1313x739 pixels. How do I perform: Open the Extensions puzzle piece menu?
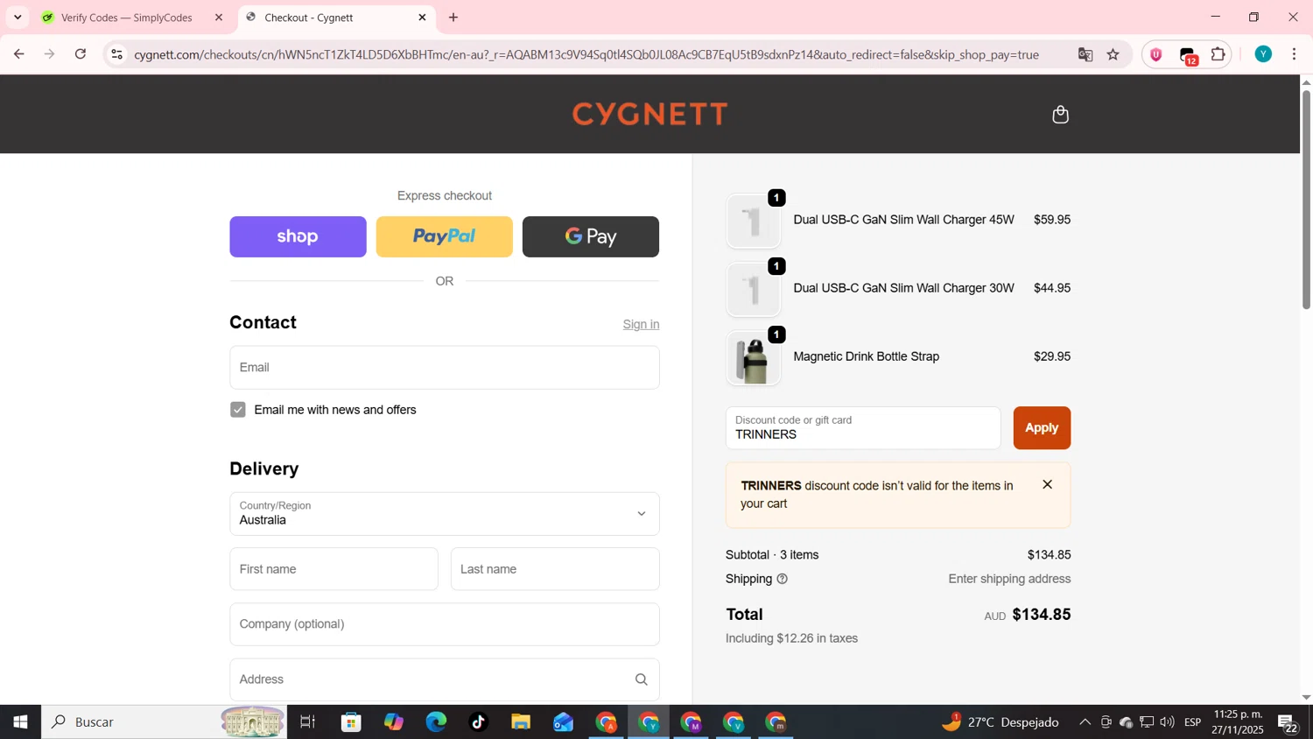tap(1218, 54)
